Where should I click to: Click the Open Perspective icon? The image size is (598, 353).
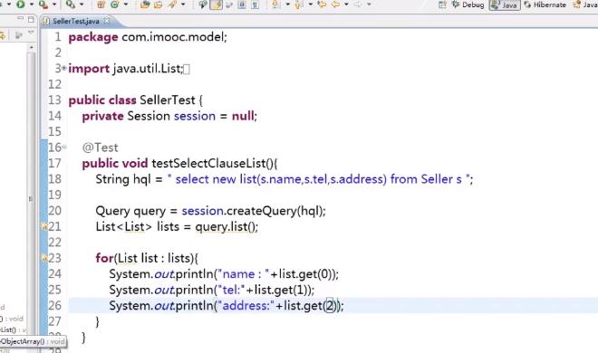(x=442, y=5)
